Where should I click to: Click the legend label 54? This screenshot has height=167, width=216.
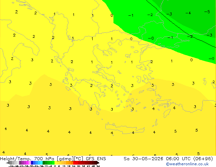(98, 166)
